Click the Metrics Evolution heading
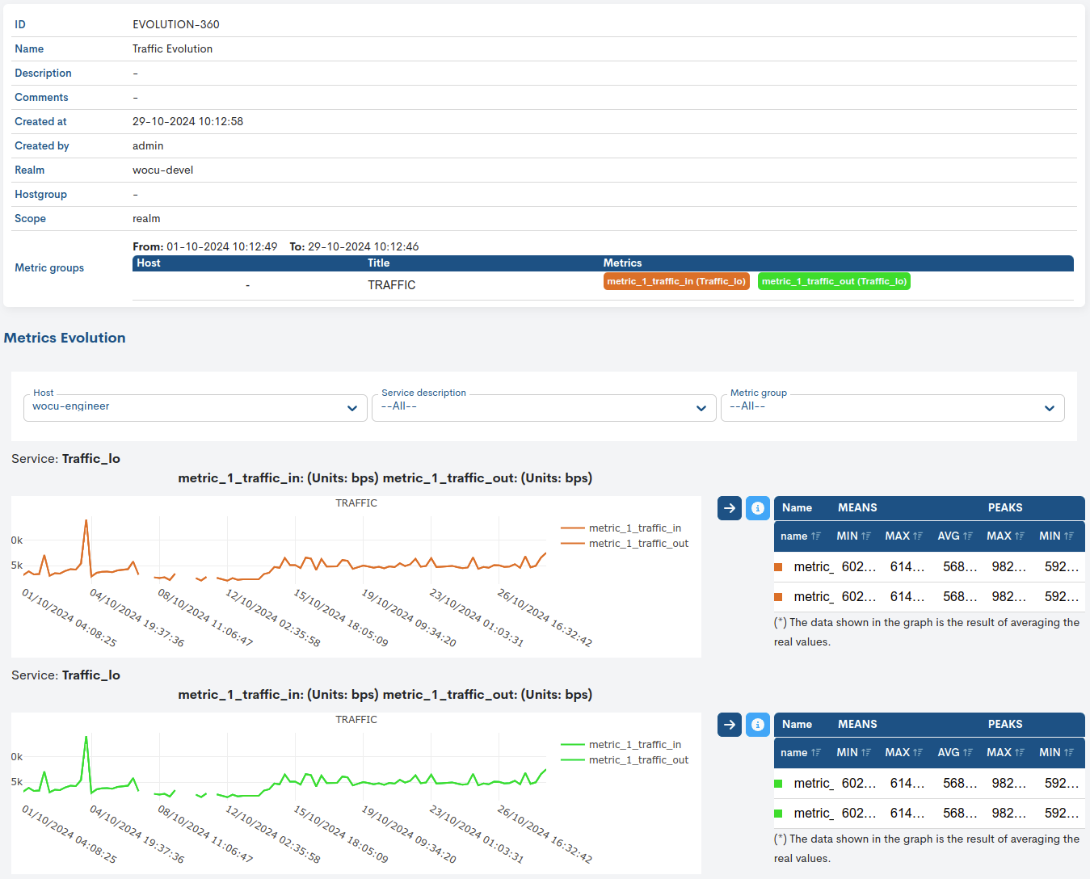 65,338
